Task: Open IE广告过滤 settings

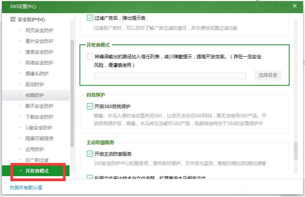Action: point(37,160)
